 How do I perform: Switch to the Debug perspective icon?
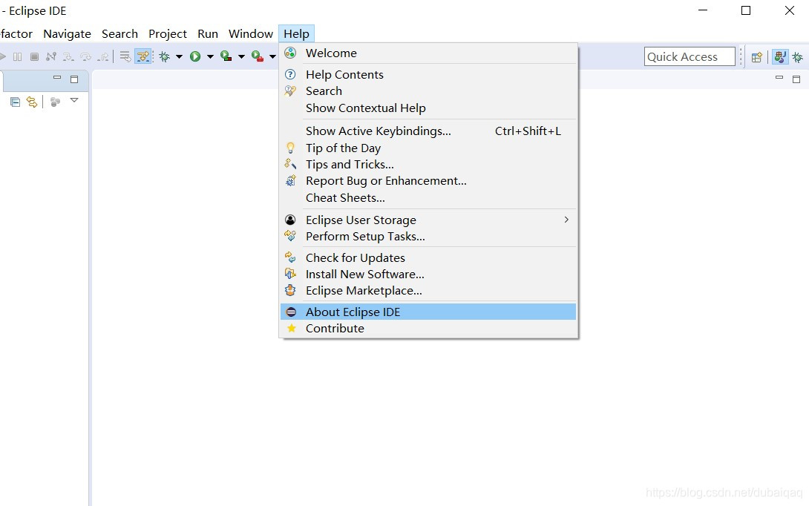[798, 56]
